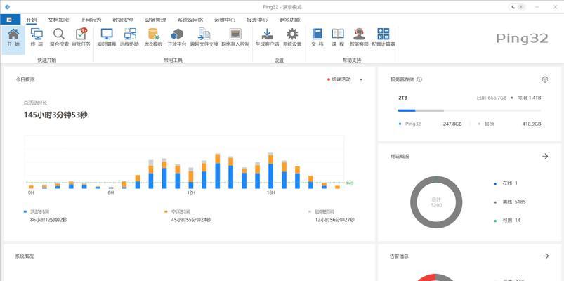
Task: Click the 今日概览 heading
Action: (x=25, y=79)
